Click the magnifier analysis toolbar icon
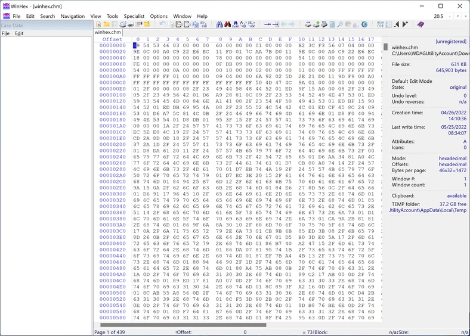This screenshot has height=336, width=470. pyautogui.click(x=340, y=24)
